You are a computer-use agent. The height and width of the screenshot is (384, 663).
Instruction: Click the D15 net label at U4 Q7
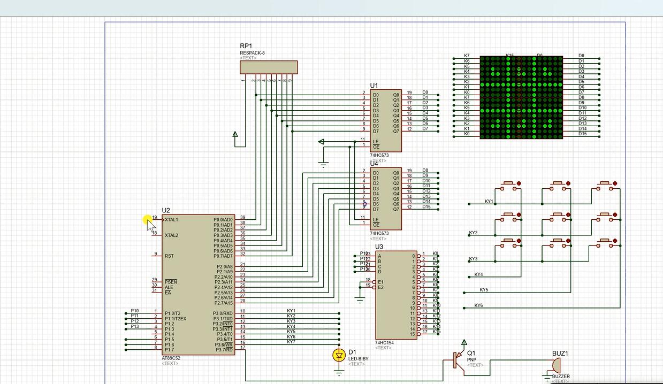pos(426,206)
